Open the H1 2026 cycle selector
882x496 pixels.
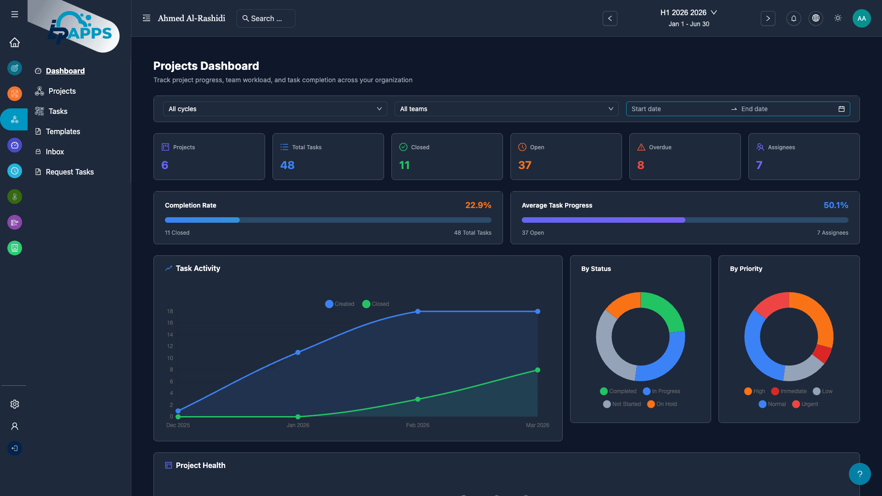pos(688,12)
